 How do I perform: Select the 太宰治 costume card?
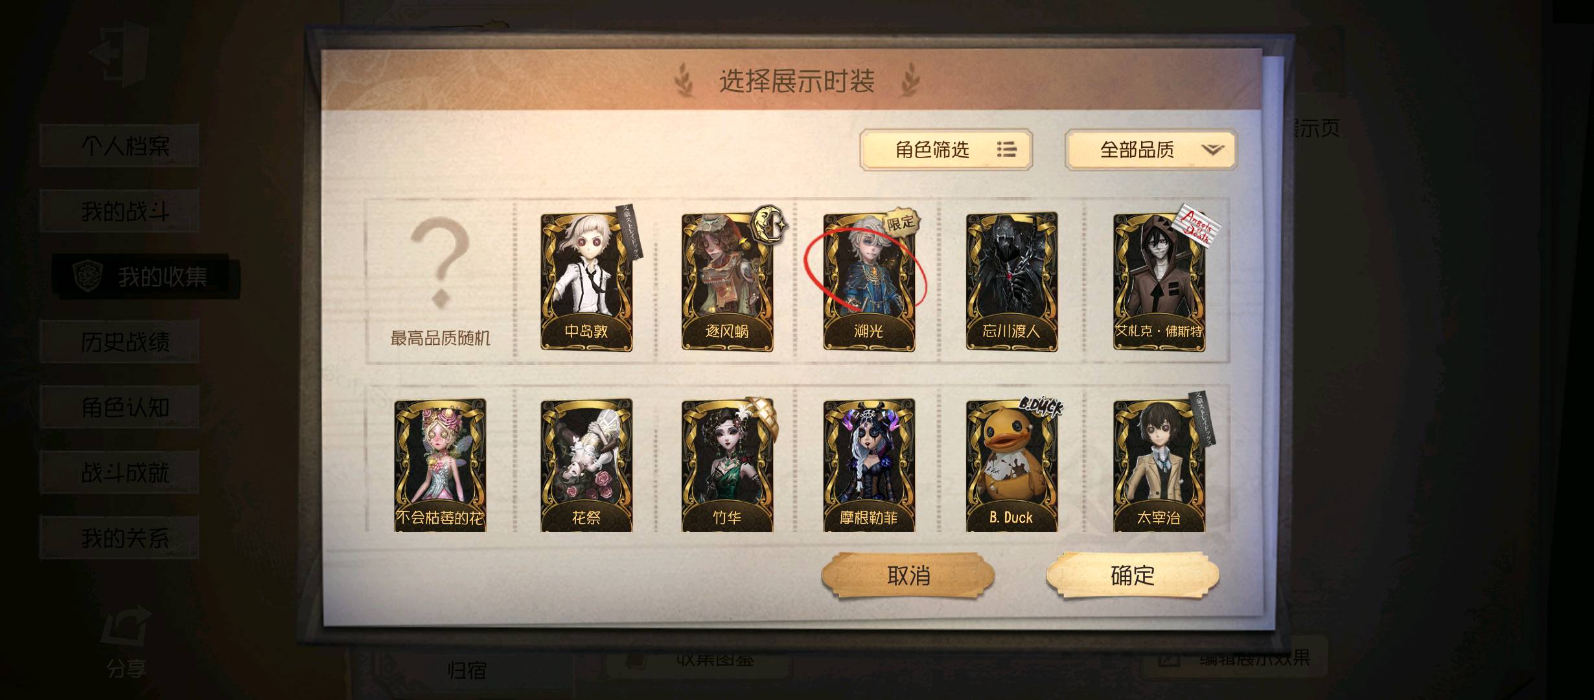click(1159, 465)
